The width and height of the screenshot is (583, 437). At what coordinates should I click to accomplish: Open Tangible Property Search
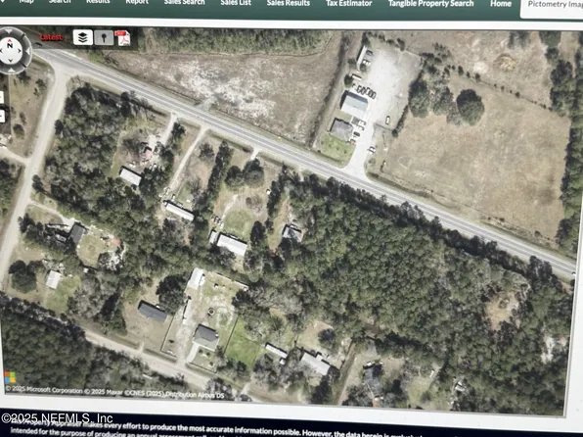431,4
